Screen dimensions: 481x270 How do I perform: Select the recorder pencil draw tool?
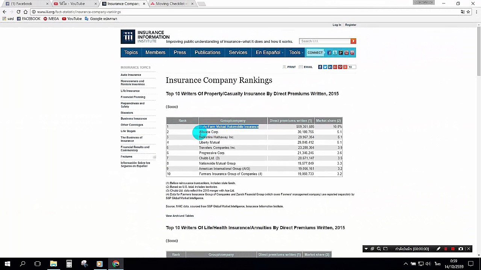point(438,249)
